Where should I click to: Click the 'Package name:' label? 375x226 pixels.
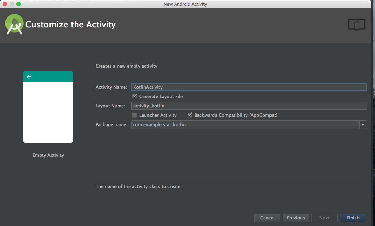(111, 124)
